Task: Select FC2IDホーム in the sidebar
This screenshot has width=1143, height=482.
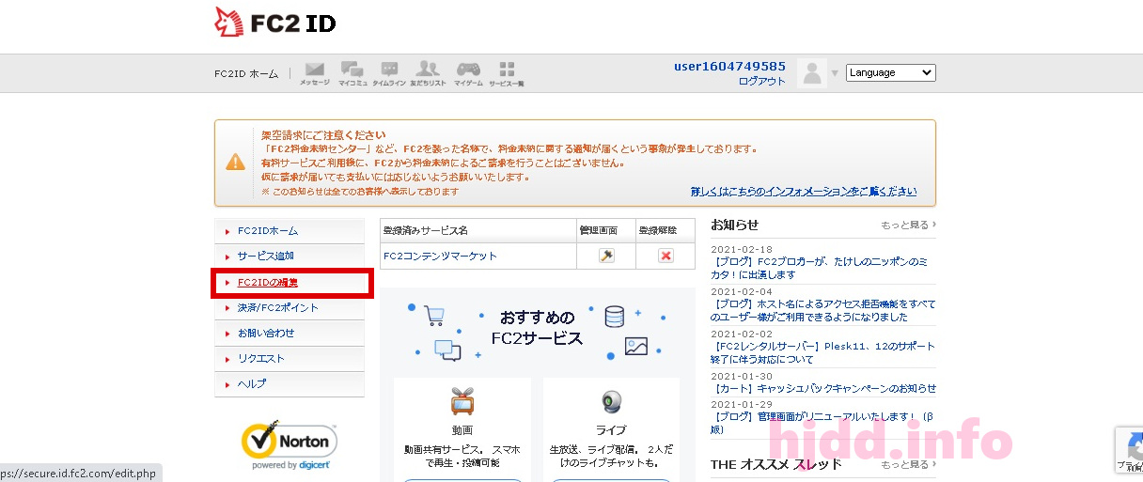Action: tap(290, 231)
